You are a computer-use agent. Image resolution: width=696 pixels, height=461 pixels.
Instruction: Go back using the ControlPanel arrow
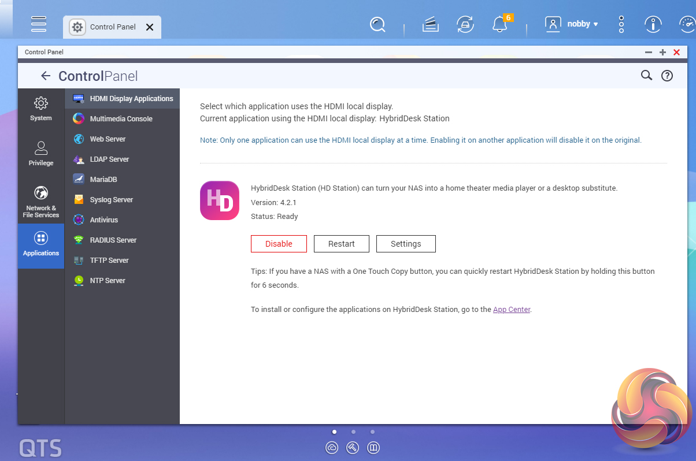[x=46, y=76]
